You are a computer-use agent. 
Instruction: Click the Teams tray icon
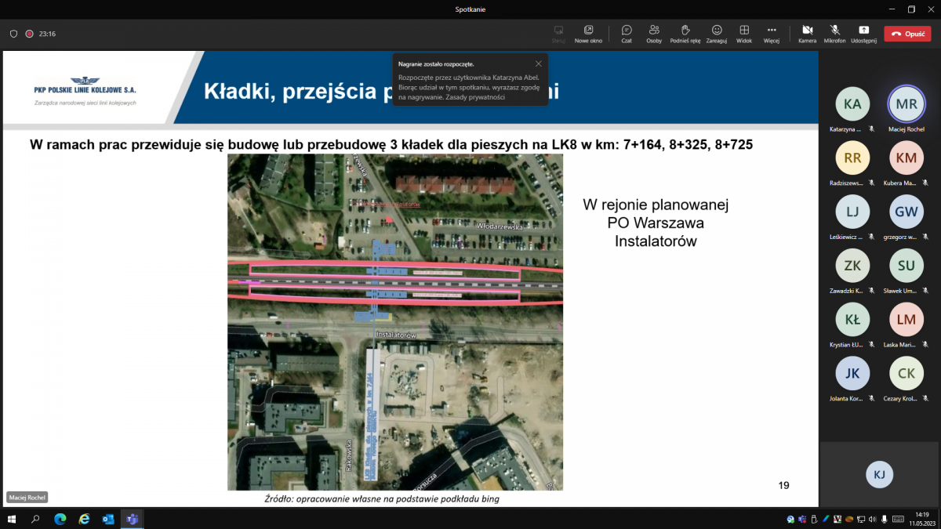(802, 520)
